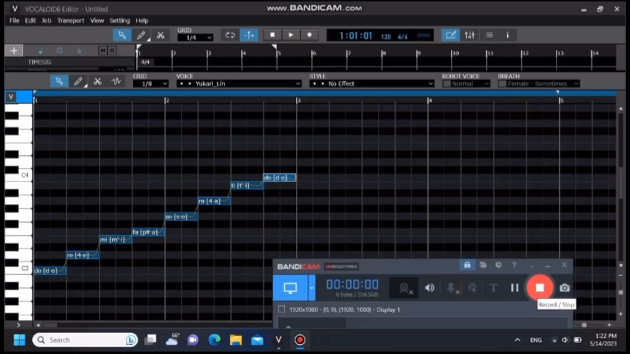Click the Windows Start button
The image size is (630, 354).
[x=19, y=340]
